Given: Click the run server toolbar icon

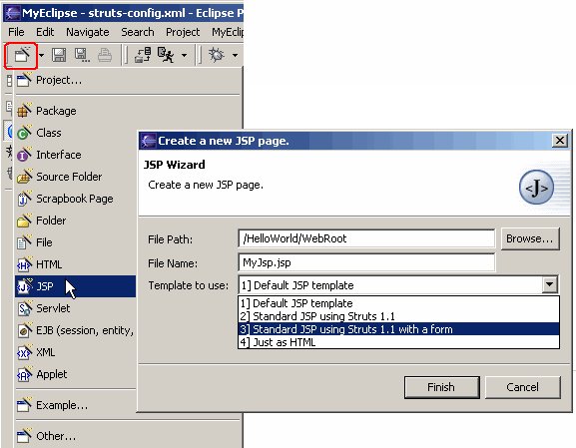Looking at the screenshot, I should coord(166,55).
